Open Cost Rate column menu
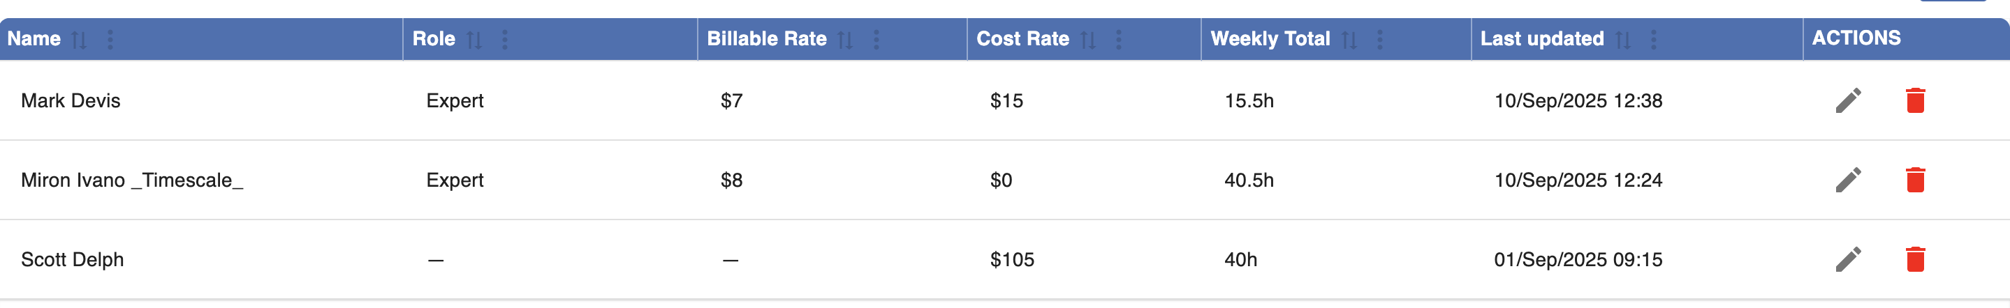The image size is (2010, 308). coord(1119,40)
